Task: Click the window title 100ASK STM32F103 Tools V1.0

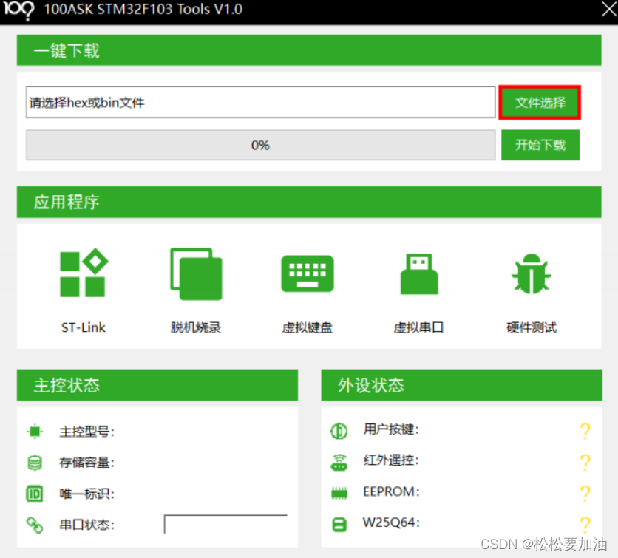Action: pyautogui.click(x=143, y=9)
